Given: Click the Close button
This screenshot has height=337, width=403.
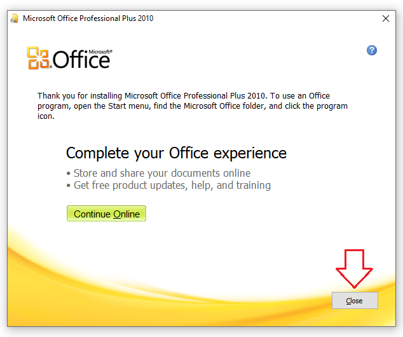Looking at the screenshot, I should coord(355,301).
